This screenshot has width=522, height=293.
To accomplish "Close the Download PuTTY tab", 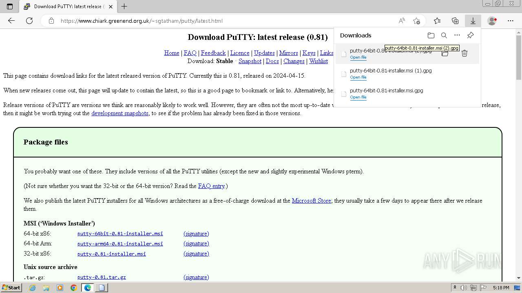I will (111, 7).
